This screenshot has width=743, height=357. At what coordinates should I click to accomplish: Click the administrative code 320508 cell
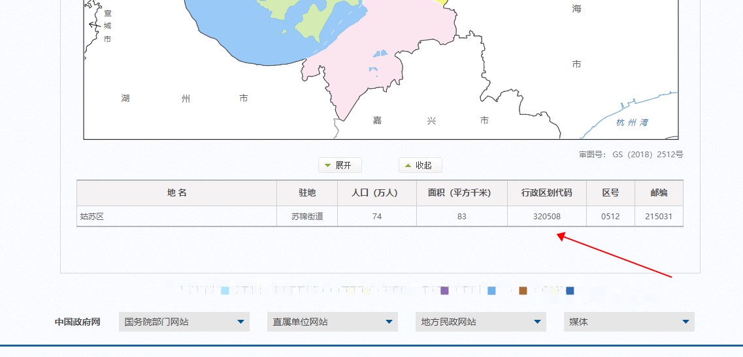(x=546, y=217)
